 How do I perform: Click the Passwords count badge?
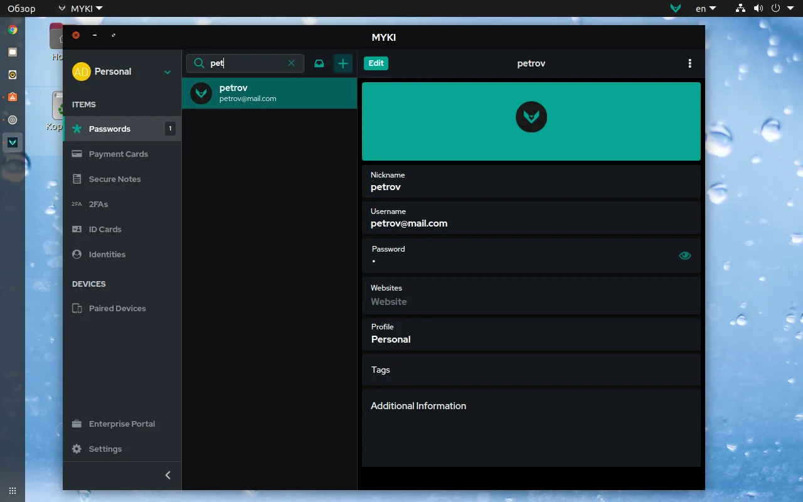(170, 129)
